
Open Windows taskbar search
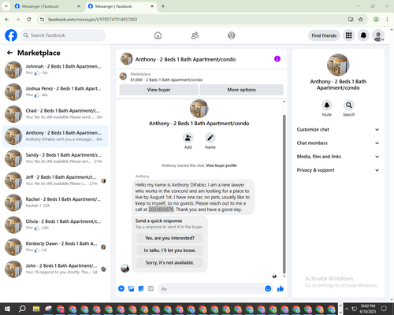22,309
